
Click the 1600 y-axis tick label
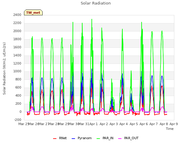(x=17, y=47)
